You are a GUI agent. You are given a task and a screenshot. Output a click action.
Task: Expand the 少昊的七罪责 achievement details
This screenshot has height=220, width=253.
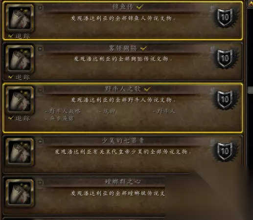40,141
